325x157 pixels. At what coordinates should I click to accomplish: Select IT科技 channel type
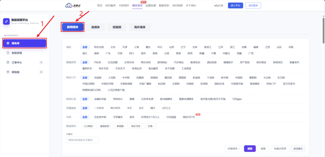pyautogui.click(x=97, y=62)
